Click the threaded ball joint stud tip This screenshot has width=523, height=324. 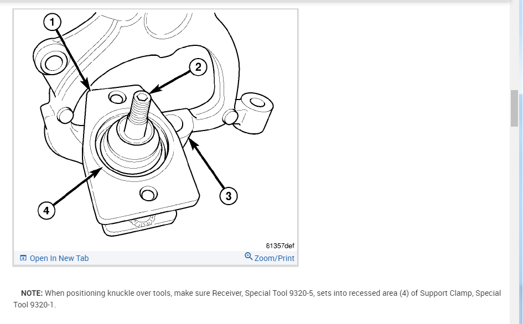143,97
